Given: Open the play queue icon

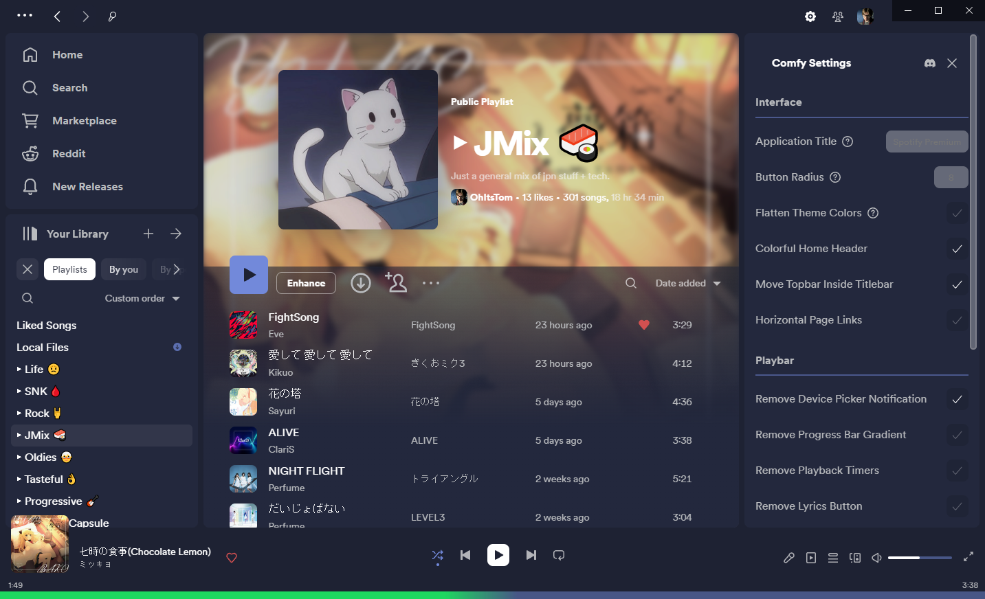Looking at the screenshot, I should [833, 558].
